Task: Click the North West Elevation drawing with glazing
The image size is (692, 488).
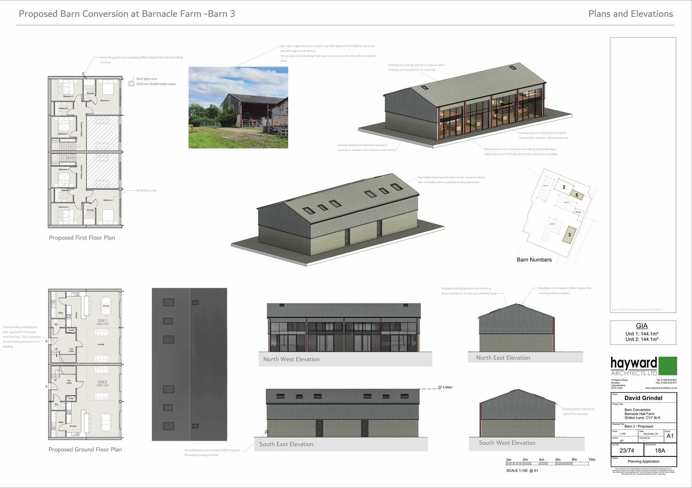Action: pos(344,327)
